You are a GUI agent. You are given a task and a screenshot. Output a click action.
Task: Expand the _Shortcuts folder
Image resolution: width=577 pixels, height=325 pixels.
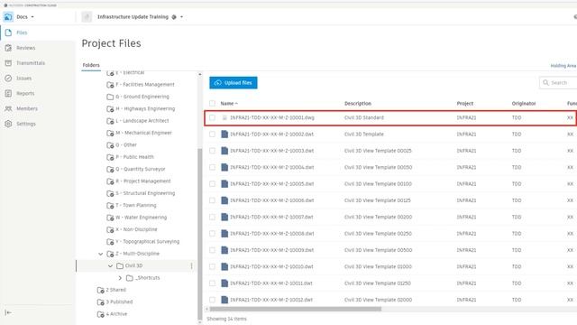click(x=120, y=278)
